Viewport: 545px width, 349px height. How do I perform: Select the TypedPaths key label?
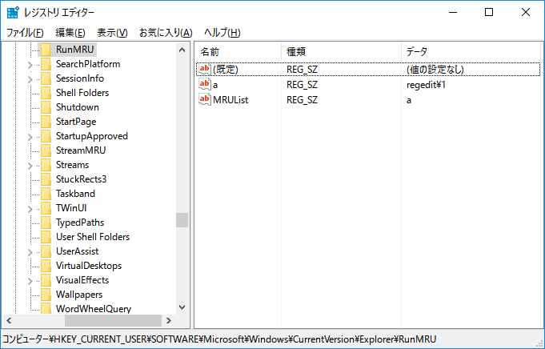[x=80, y=223]
